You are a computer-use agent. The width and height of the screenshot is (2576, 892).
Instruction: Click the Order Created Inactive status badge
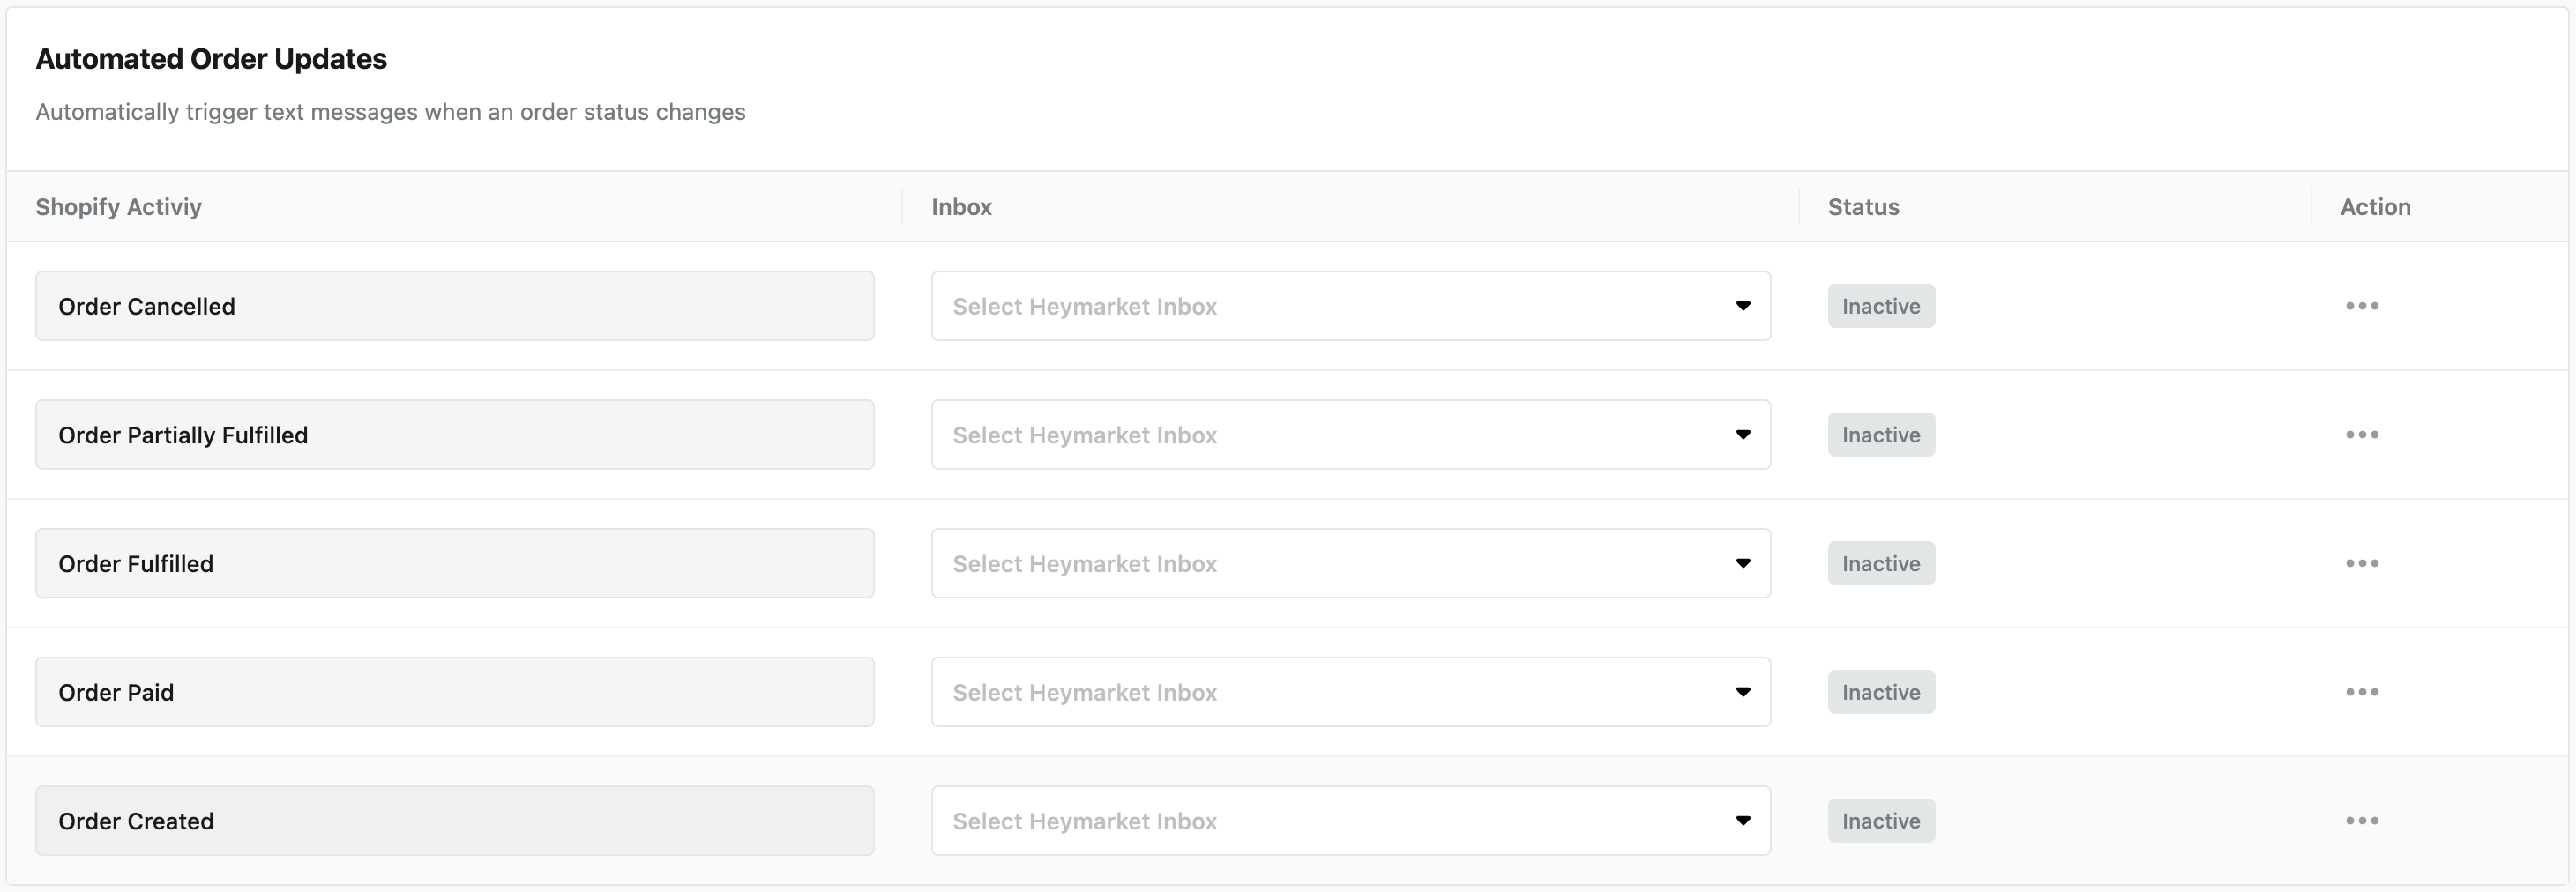(1880, 821)
